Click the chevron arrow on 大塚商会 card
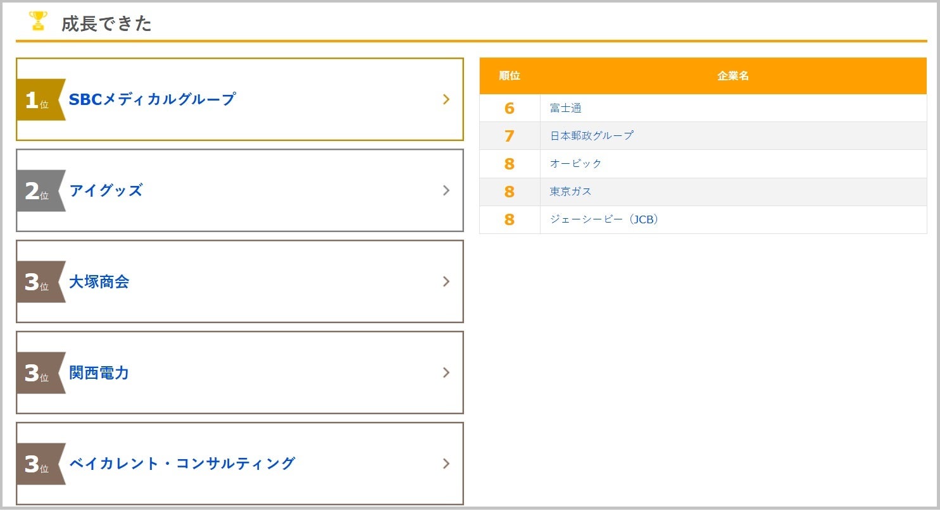 click(x=446, y=281)
